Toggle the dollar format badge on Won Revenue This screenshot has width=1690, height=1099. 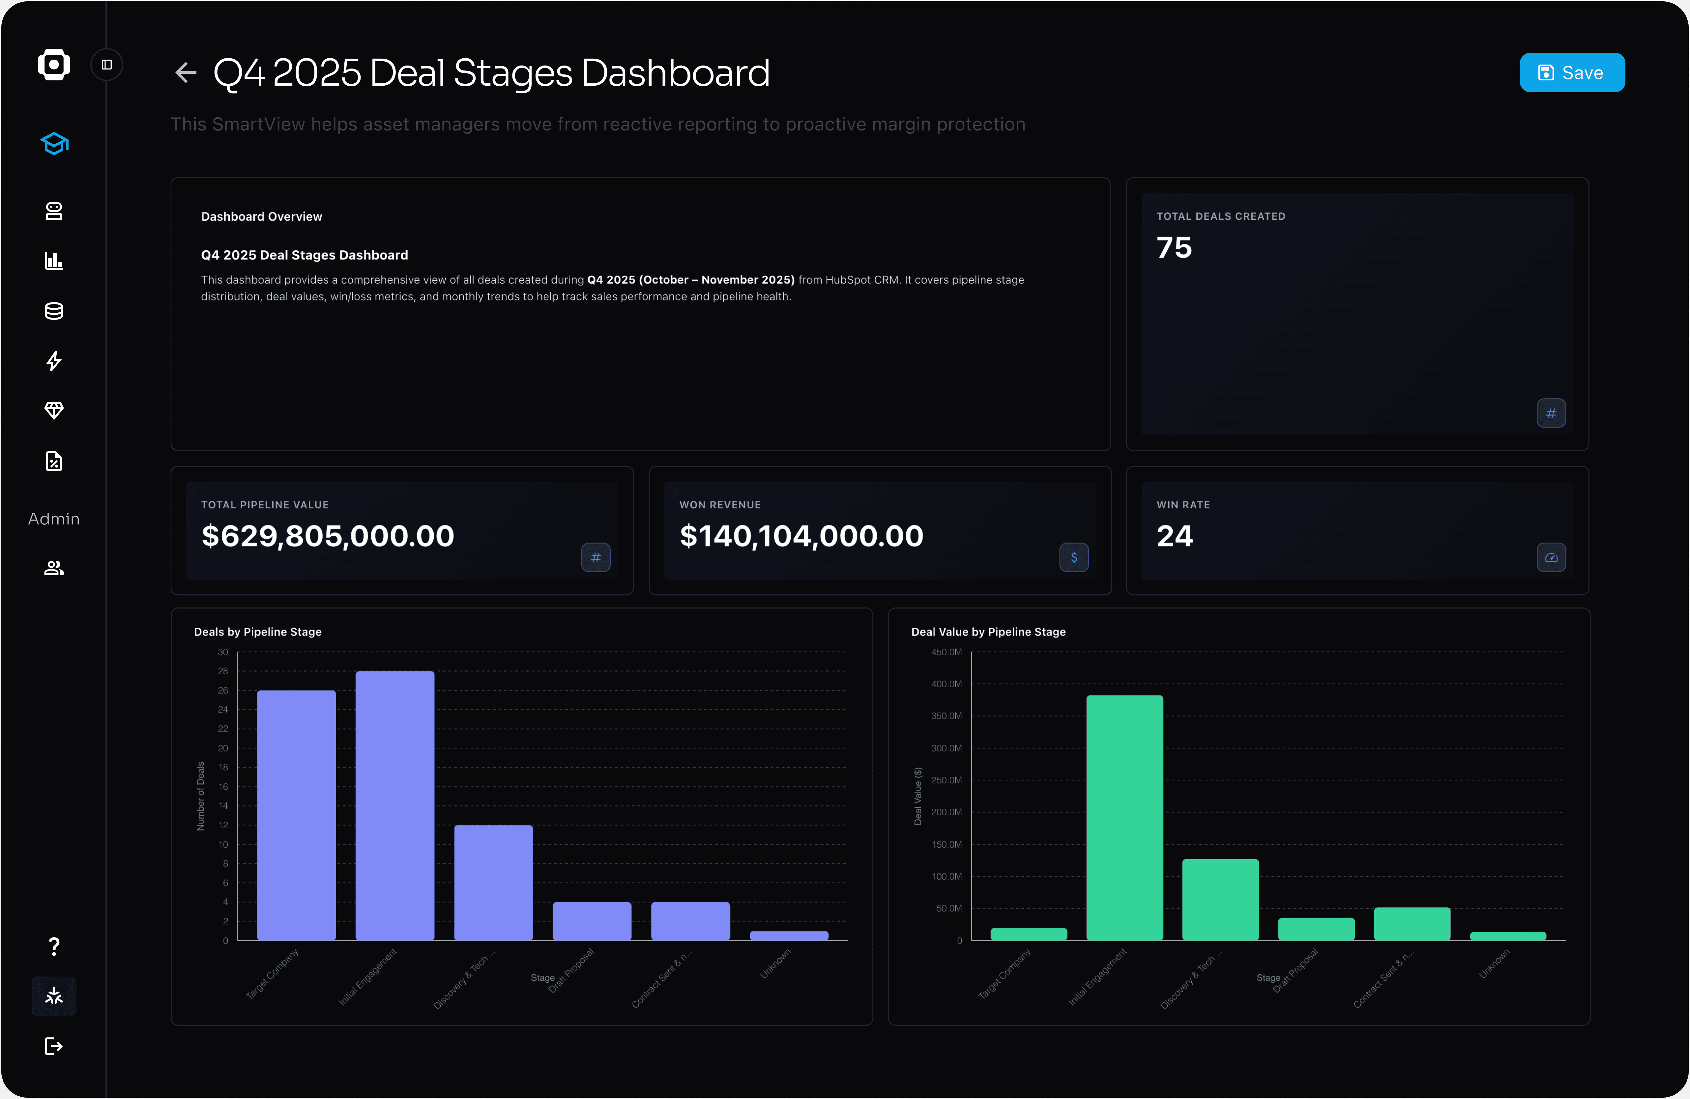pyautogui.click(x=1074, y=557)
